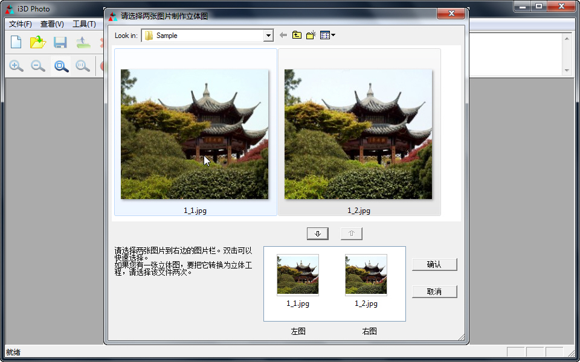This screenshot has width=580, height=362.
Task: Minimize the i3D Photo main window
Action: click(523, 6)
